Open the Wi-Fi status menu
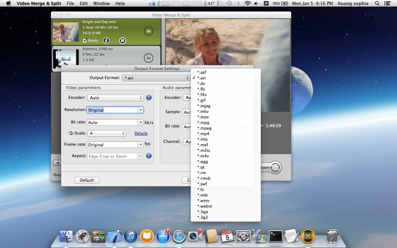The image size is (397, 248). point(247,3)
